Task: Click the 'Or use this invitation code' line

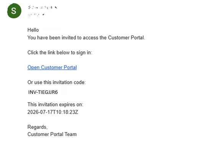Action: (56, 82)
